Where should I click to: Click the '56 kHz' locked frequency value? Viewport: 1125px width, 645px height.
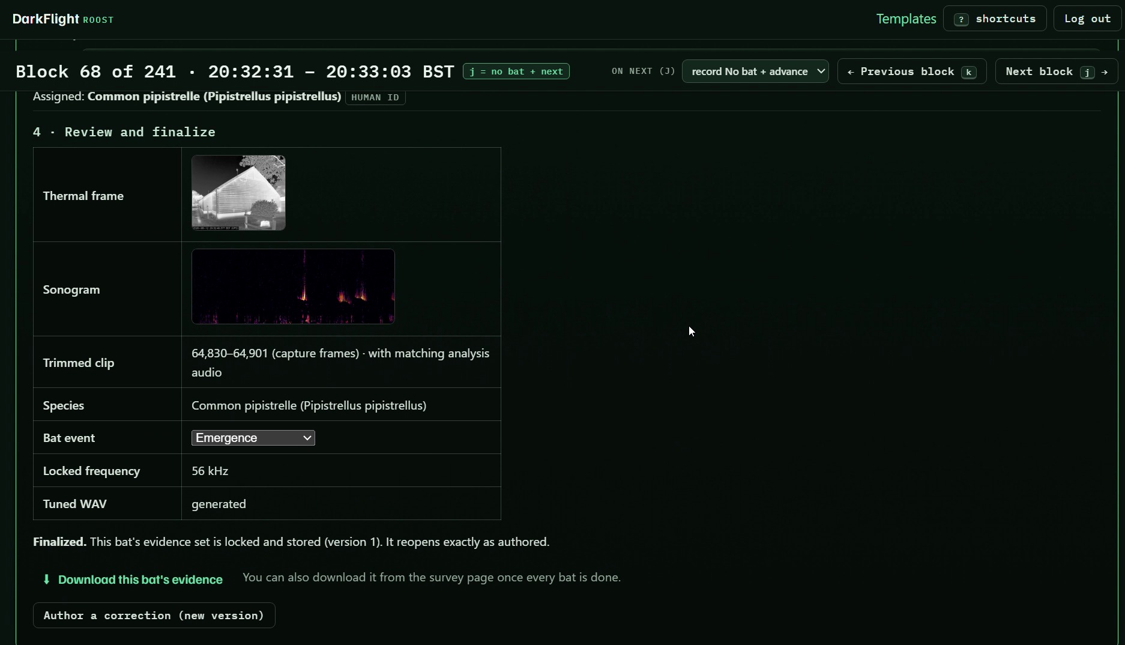(x=210, y=471)
